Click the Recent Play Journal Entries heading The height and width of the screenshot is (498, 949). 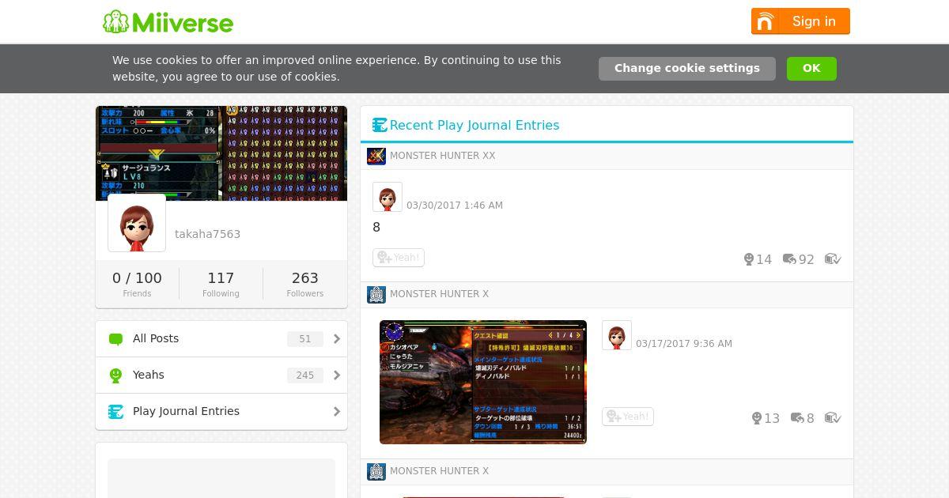(475, 125)
